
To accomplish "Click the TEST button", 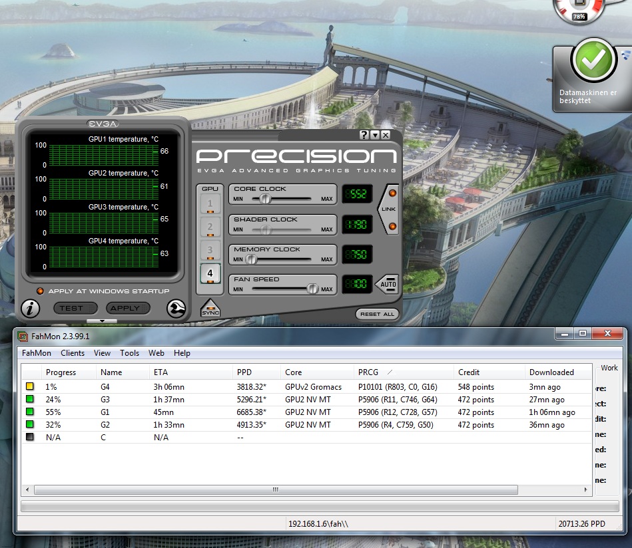I will pyautogui.click(x=75, y=308).
